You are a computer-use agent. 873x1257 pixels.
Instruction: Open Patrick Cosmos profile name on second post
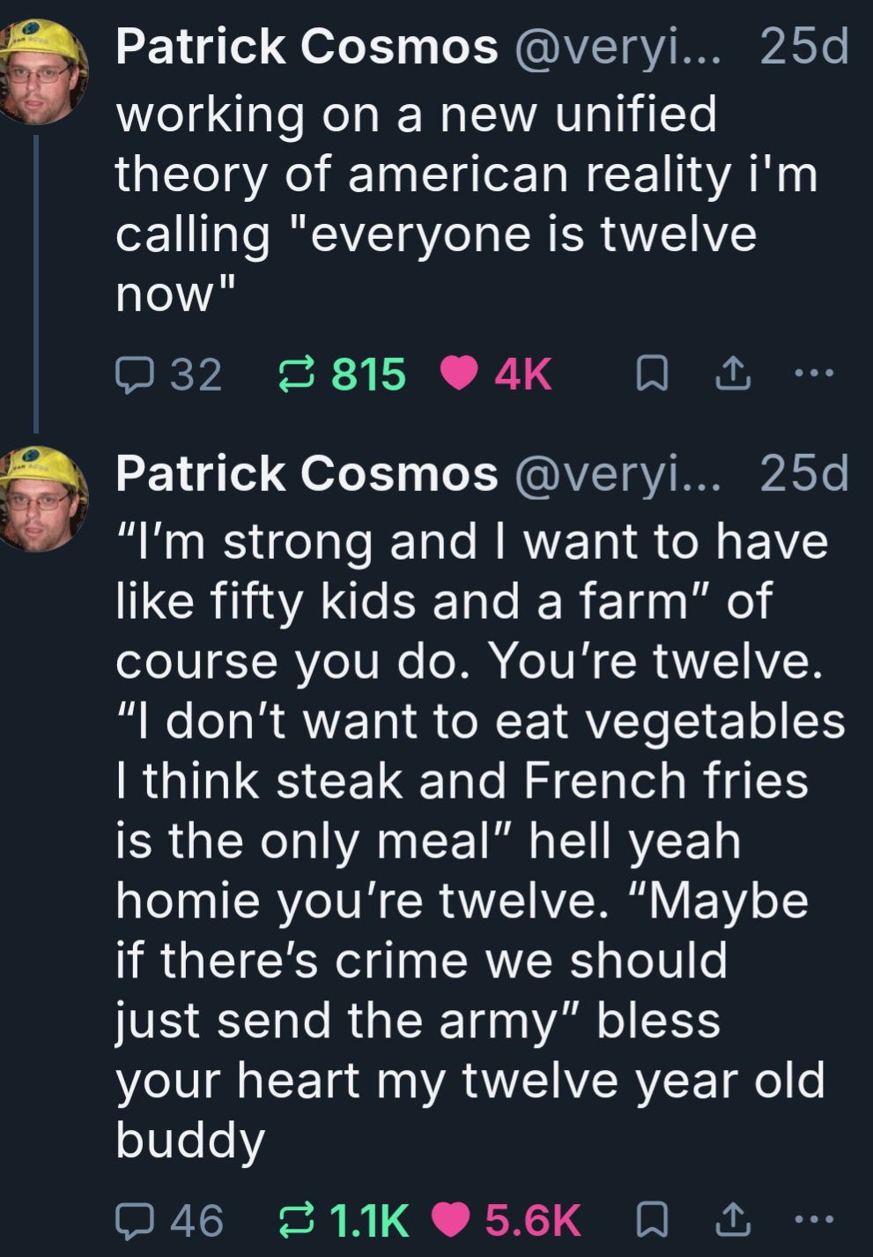pyautogui.click(x=307, y=474)
